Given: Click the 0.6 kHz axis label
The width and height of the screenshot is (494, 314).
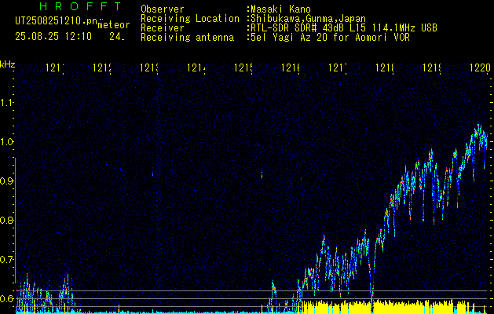Looking at the screenshot, I should point(5,298).
